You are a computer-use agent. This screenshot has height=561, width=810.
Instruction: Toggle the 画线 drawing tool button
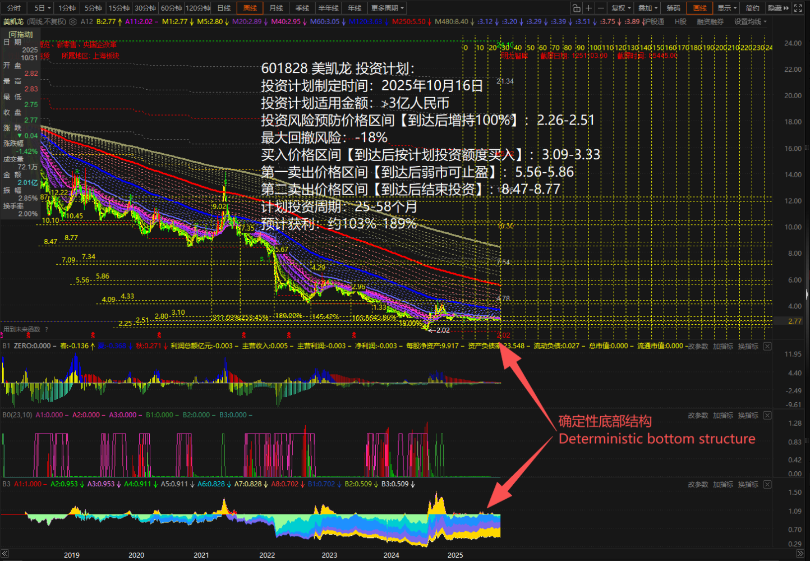coord(700,8)
